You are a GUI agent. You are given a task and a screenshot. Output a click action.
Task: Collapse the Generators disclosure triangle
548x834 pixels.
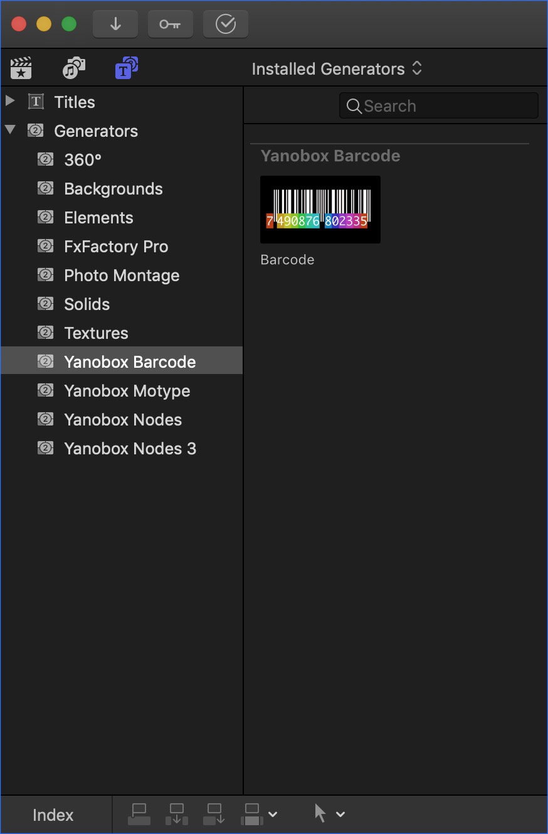(x=10, y=131)
